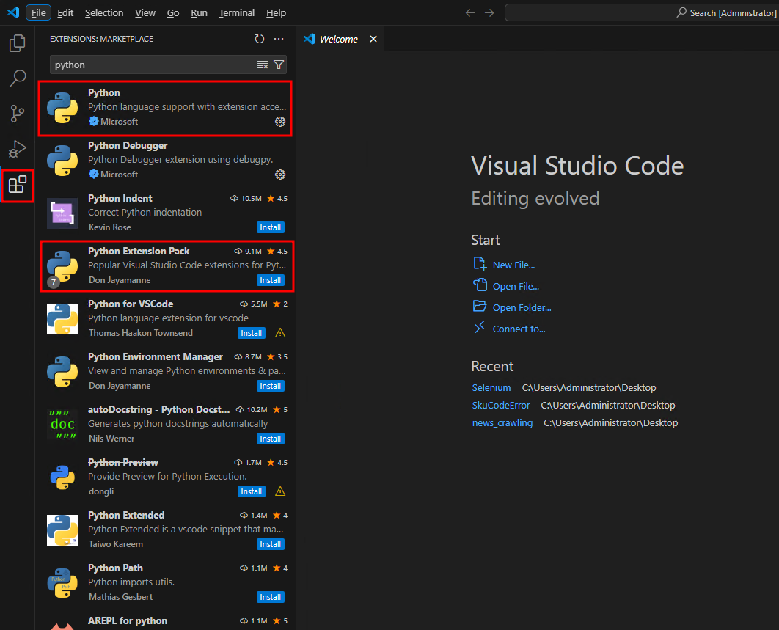Click the New File icon under Start
The width and height of the screenshot is (779, 630).
point(480,264)
